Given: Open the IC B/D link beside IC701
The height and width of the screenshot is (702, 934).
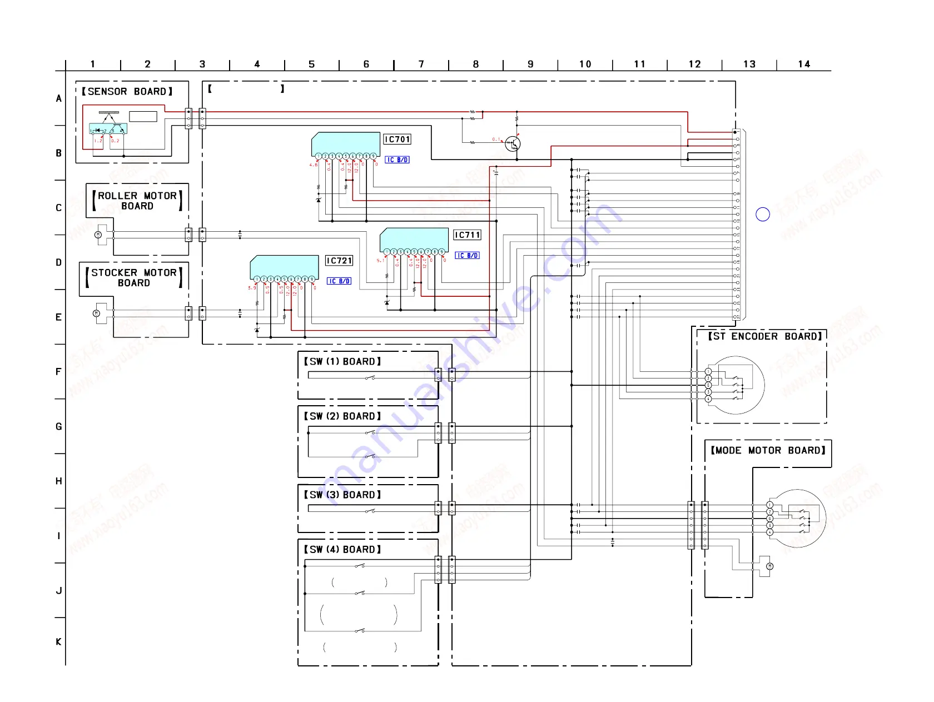Looking at the screenshot, I should point(397,160).
